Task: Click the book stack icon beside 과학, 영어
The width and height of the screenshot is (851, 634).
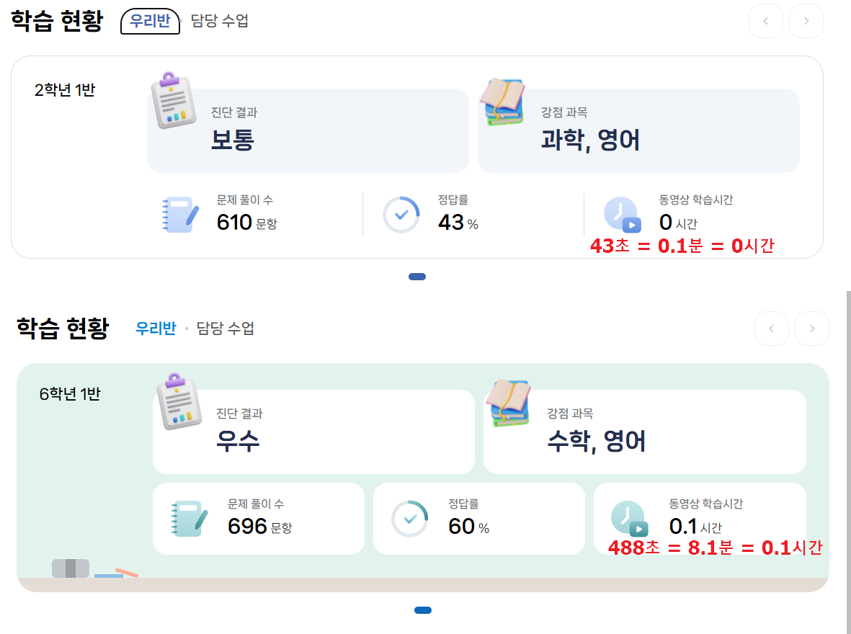Action: pyautogui.click(x=502, y=102)
